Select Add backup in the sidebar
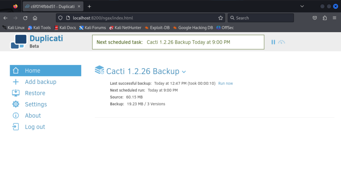Viewport: 341px width, 191px height. tap(40, 82)
